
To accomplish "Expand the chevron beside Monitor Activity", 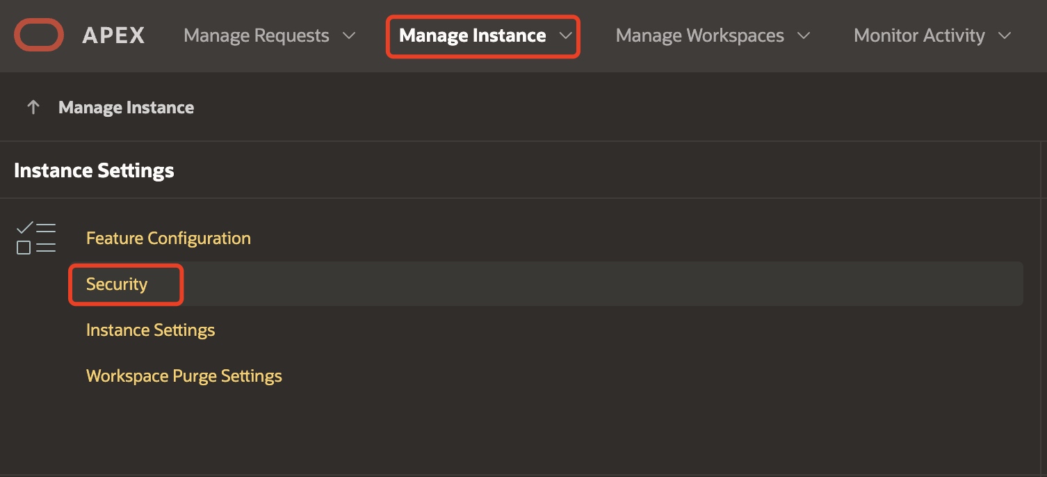I will coord(1005,35).
